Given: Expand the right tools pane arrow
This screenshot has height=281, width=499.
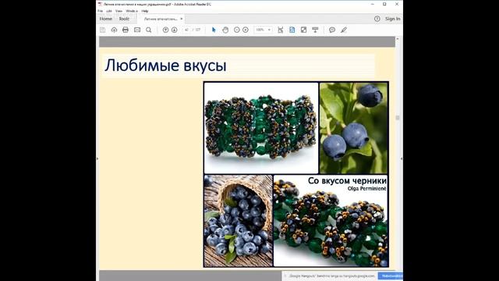Looking at the screenshot, I should [402, 158].
